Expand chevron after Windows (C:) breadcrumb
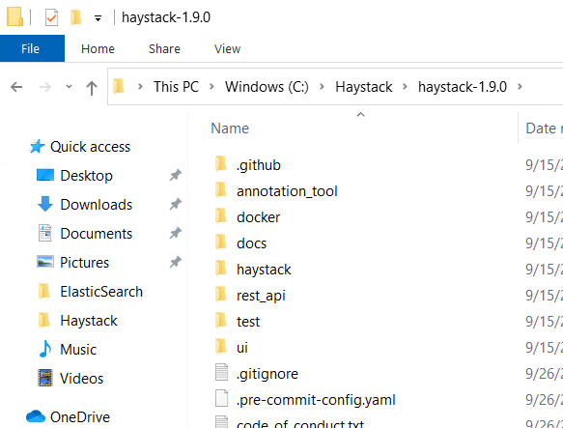Image resolution: width=563 pixels, height=428 pixels. click(322, 87)
